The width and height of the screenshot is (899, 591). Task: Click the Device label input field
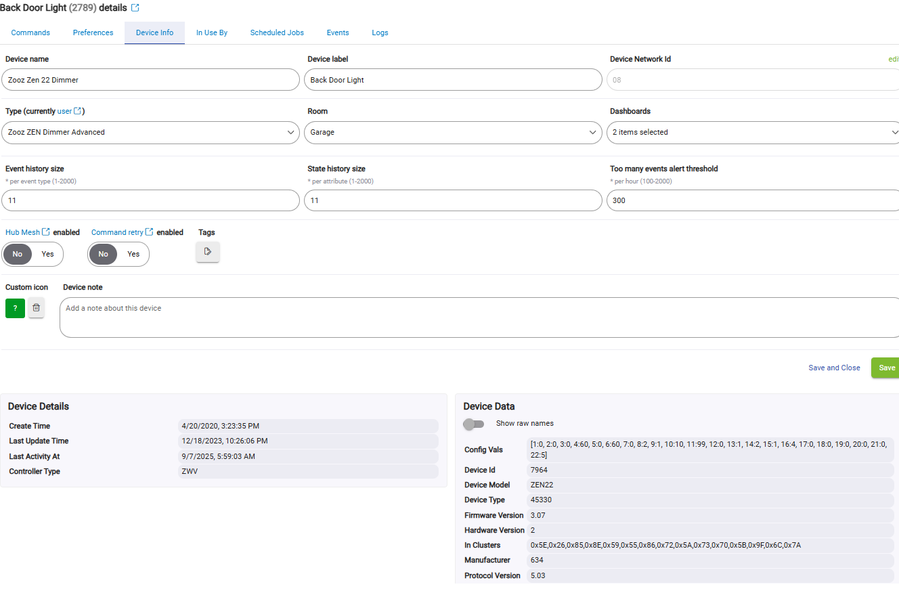(453, 80)
